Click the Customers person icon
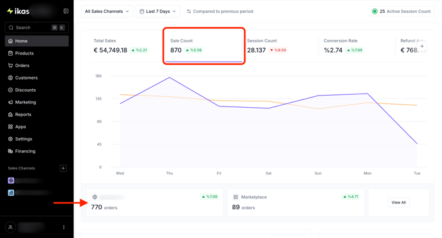The image size is (442, 238). click(x=10, y=78)
